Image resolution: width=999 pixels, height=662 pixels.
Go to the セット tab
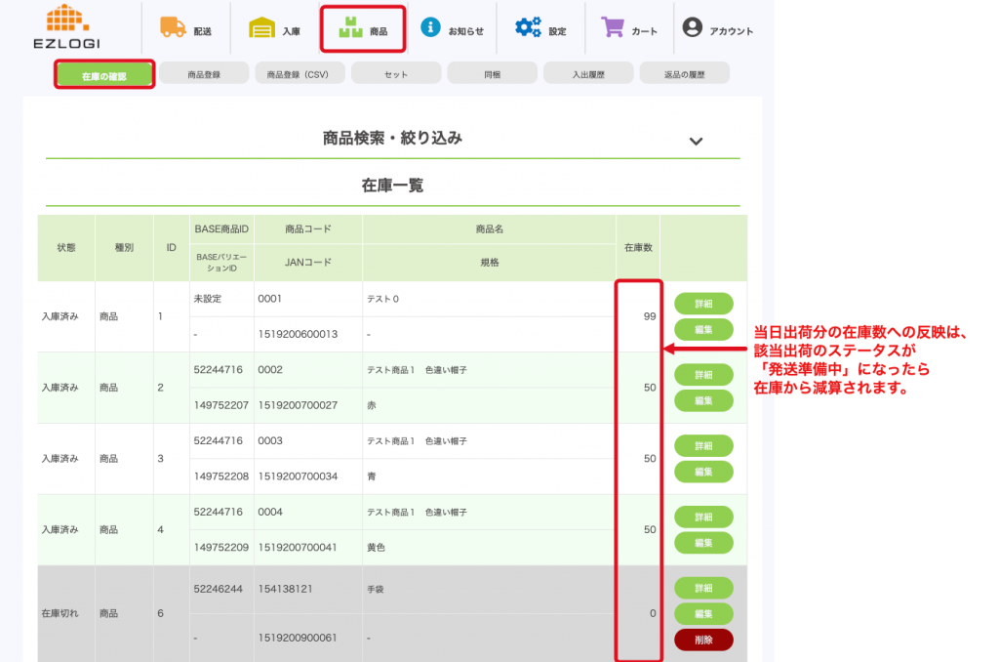pos(395,74)
